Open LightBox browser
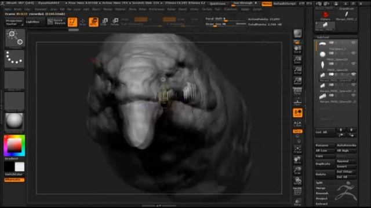371x208 pixels. 35,22
